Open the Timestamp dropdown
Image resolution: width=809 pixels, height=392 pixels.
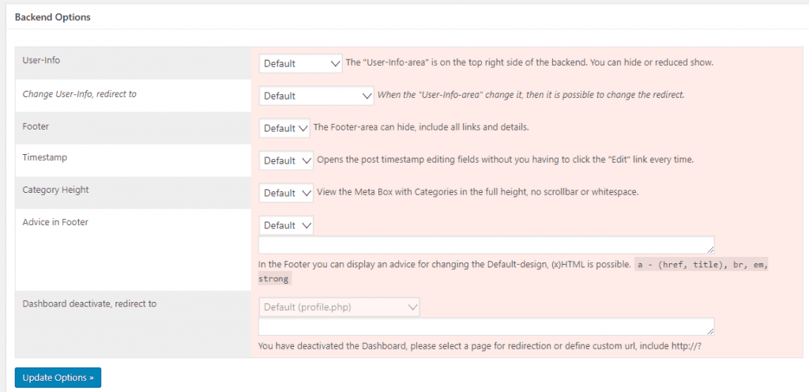pos(286,160)
